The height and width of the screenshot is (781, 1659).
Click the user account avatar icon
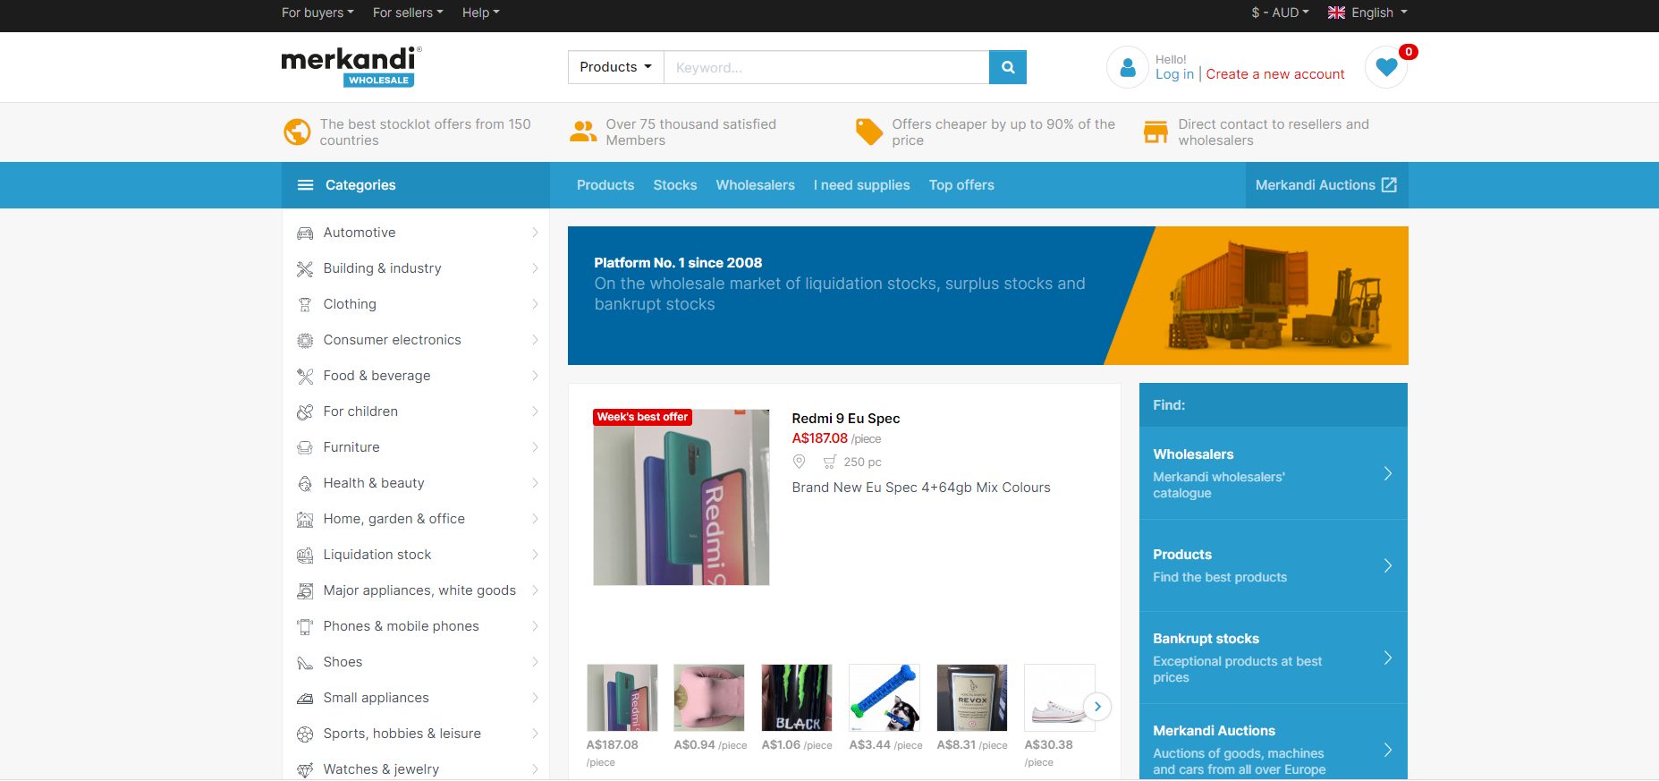1128,67
